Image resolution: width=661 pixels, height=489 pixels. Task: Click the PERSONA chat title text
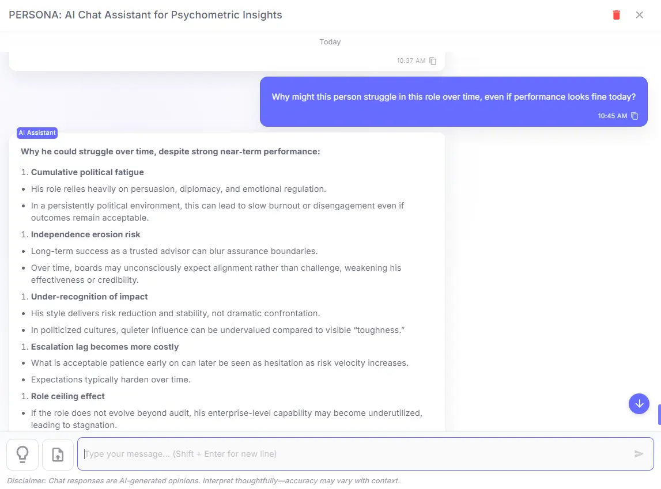tap(145, 15)
